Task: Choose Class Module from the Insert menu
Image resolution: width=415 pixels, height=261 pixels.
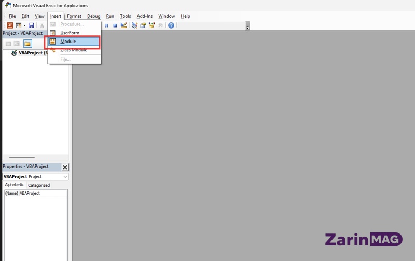Action: [74, 50]
